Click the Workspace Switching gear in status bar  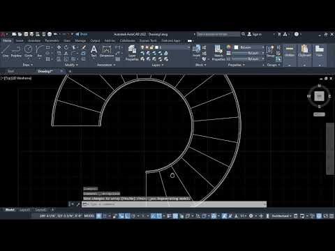pyautogui.click(x=251, y=216)
